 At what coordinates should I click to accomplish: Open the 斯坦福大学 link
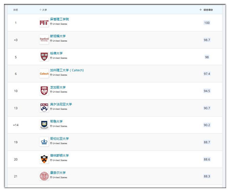pyautogui.click(x=58, y=36)
